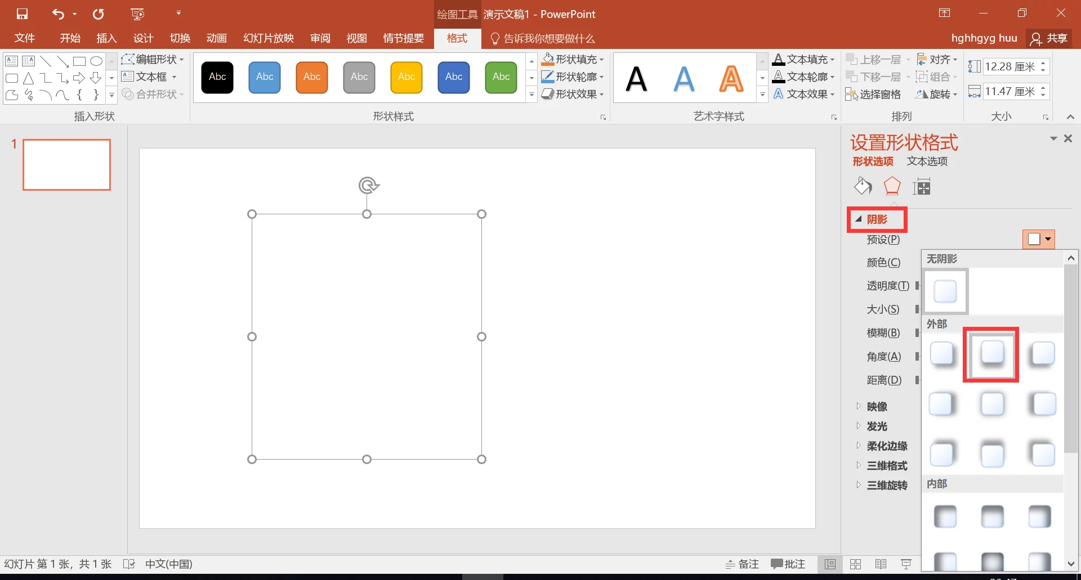The height and width of the screenshot is (580, 1081).
Task: Select the rectangle shape tool
Action: coord(79,61)
